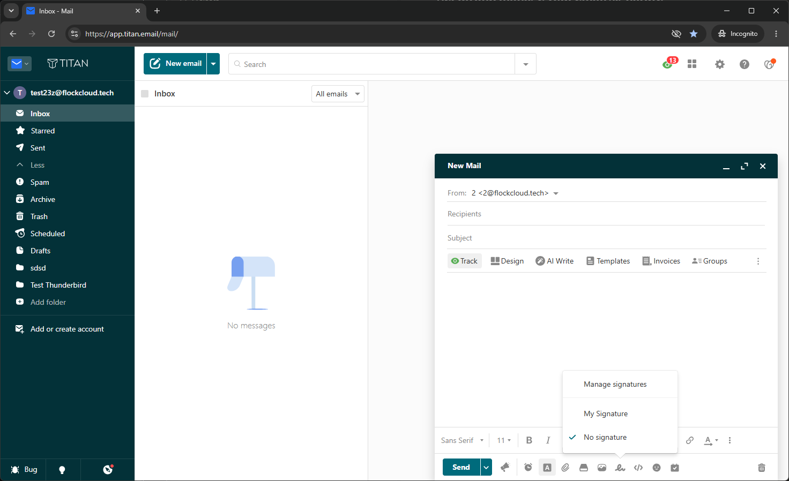Open the Groups option
Image resolution: width=789 pixels, height=481 pixels.
(x=709, y=261)
